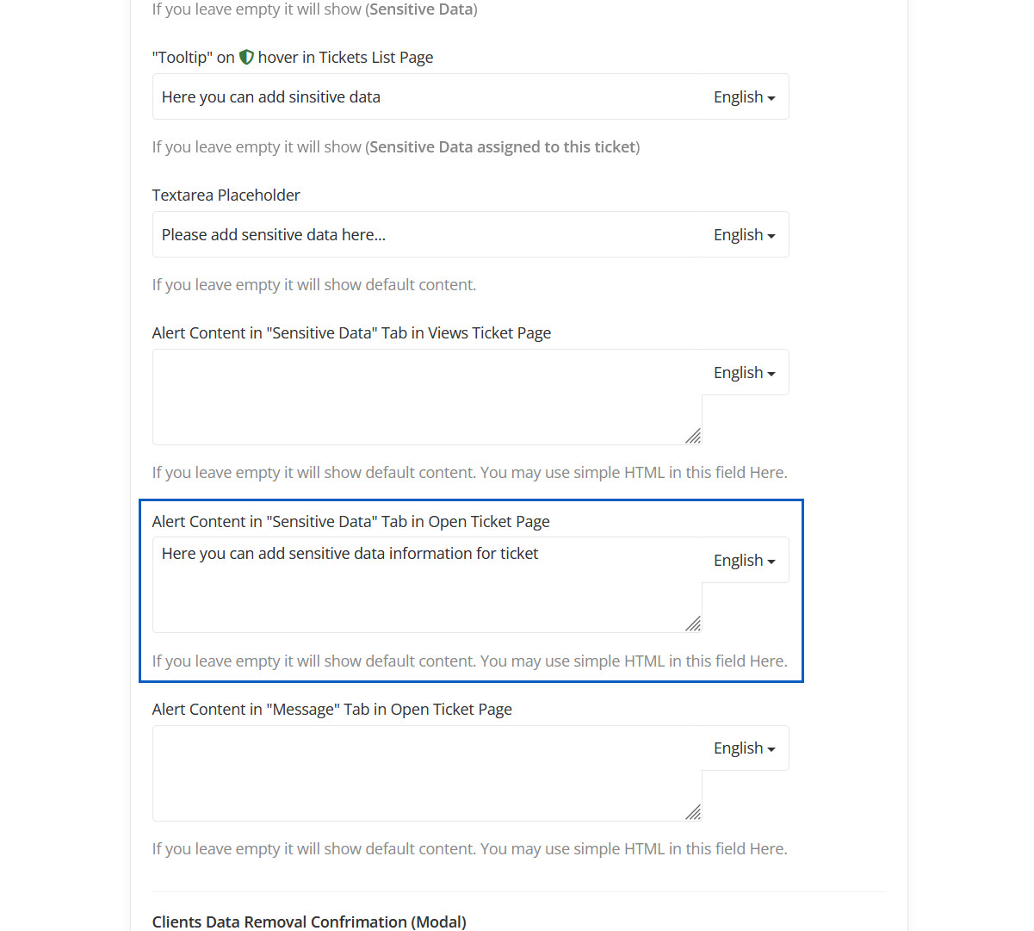Open English dropdown for Sensitive Data Open Ticket alert
Image resolution: width=1034 pixels, height=931 pixels.
[744, 561]
